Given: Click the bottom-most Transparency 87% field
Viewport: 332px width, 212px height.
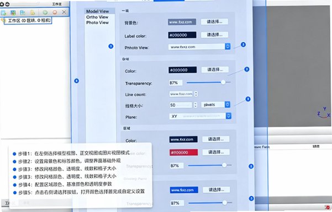Looking at the screenshot, I should coord(177,203).
